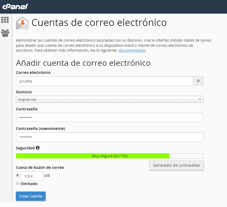Click into the Contraseña field
The image size is (227, 207).
110,118
